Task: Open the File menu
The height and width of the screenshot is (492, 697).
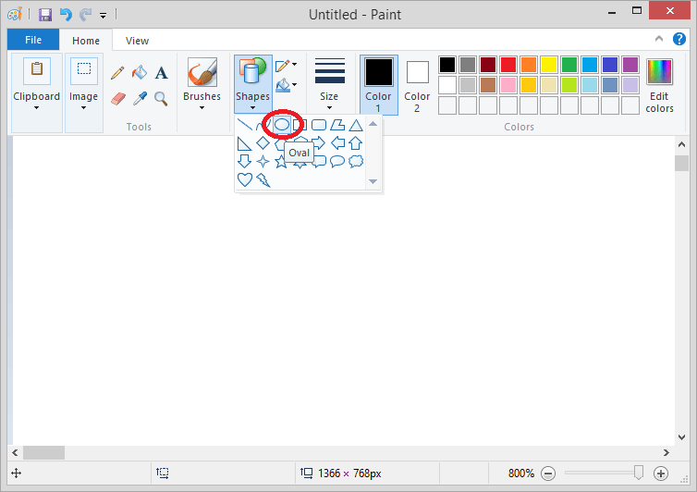Action: (33, 40)
